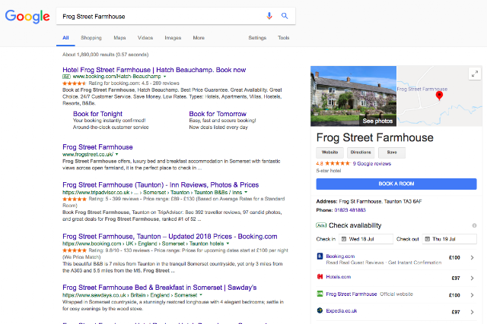Viewport: 487px width, 324px height.
Task: Open search Tools
Action: point(284,38)
